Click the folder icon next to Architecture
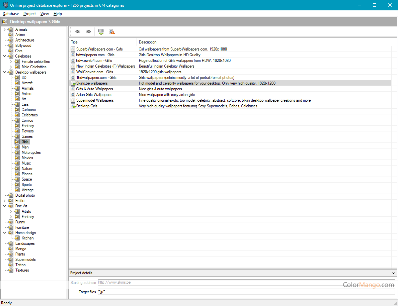 click(x=11, y=40)
